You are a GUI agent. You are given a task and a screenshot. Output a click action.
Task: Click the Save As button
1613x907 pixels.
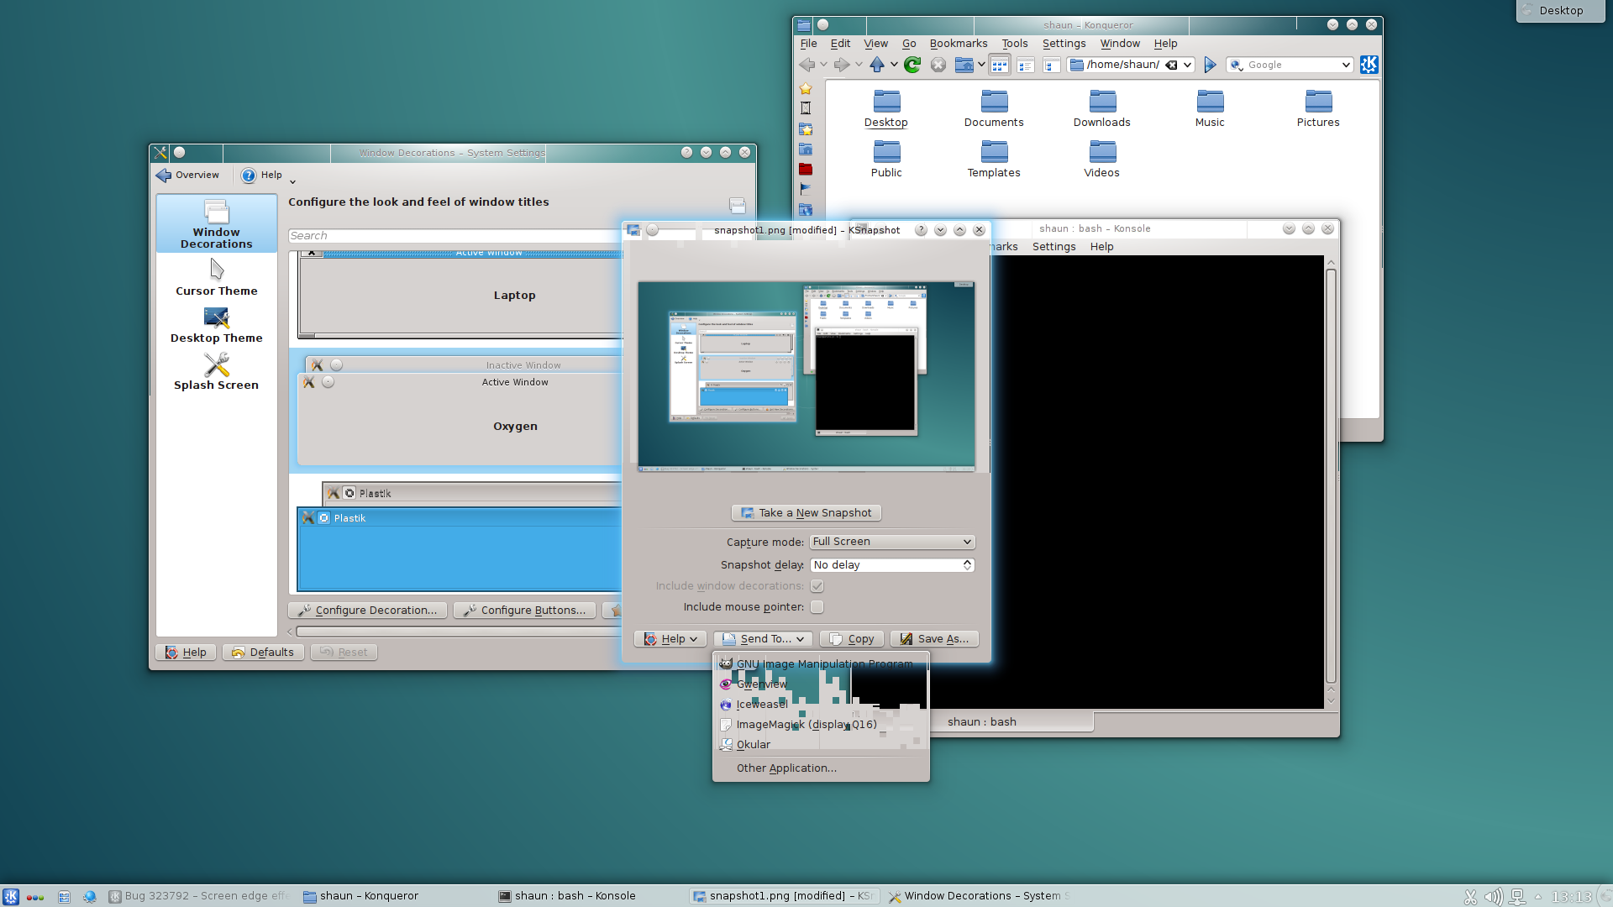click(934, 639)
